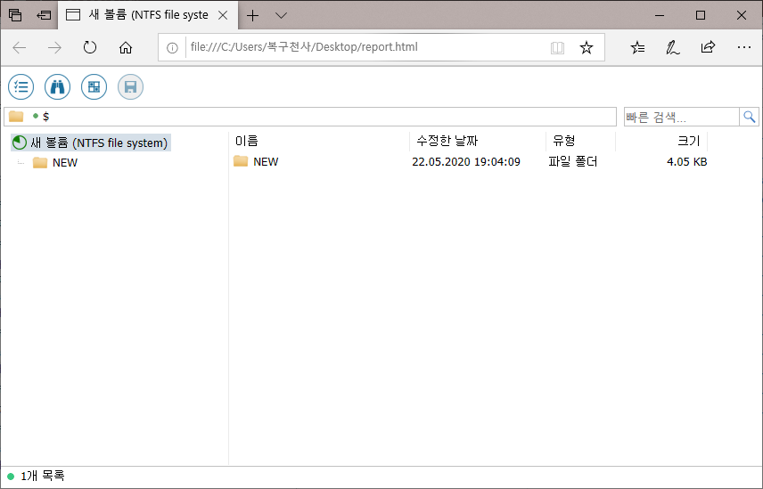
Task: Sort the list by the 이름 column header
Action: pos(247,141)
